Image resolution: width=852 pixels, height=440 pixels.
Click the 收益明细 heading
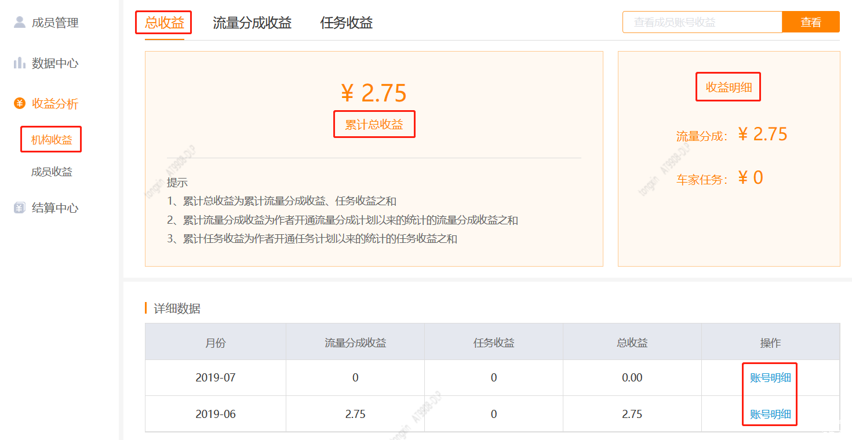[x=729, y=88]
